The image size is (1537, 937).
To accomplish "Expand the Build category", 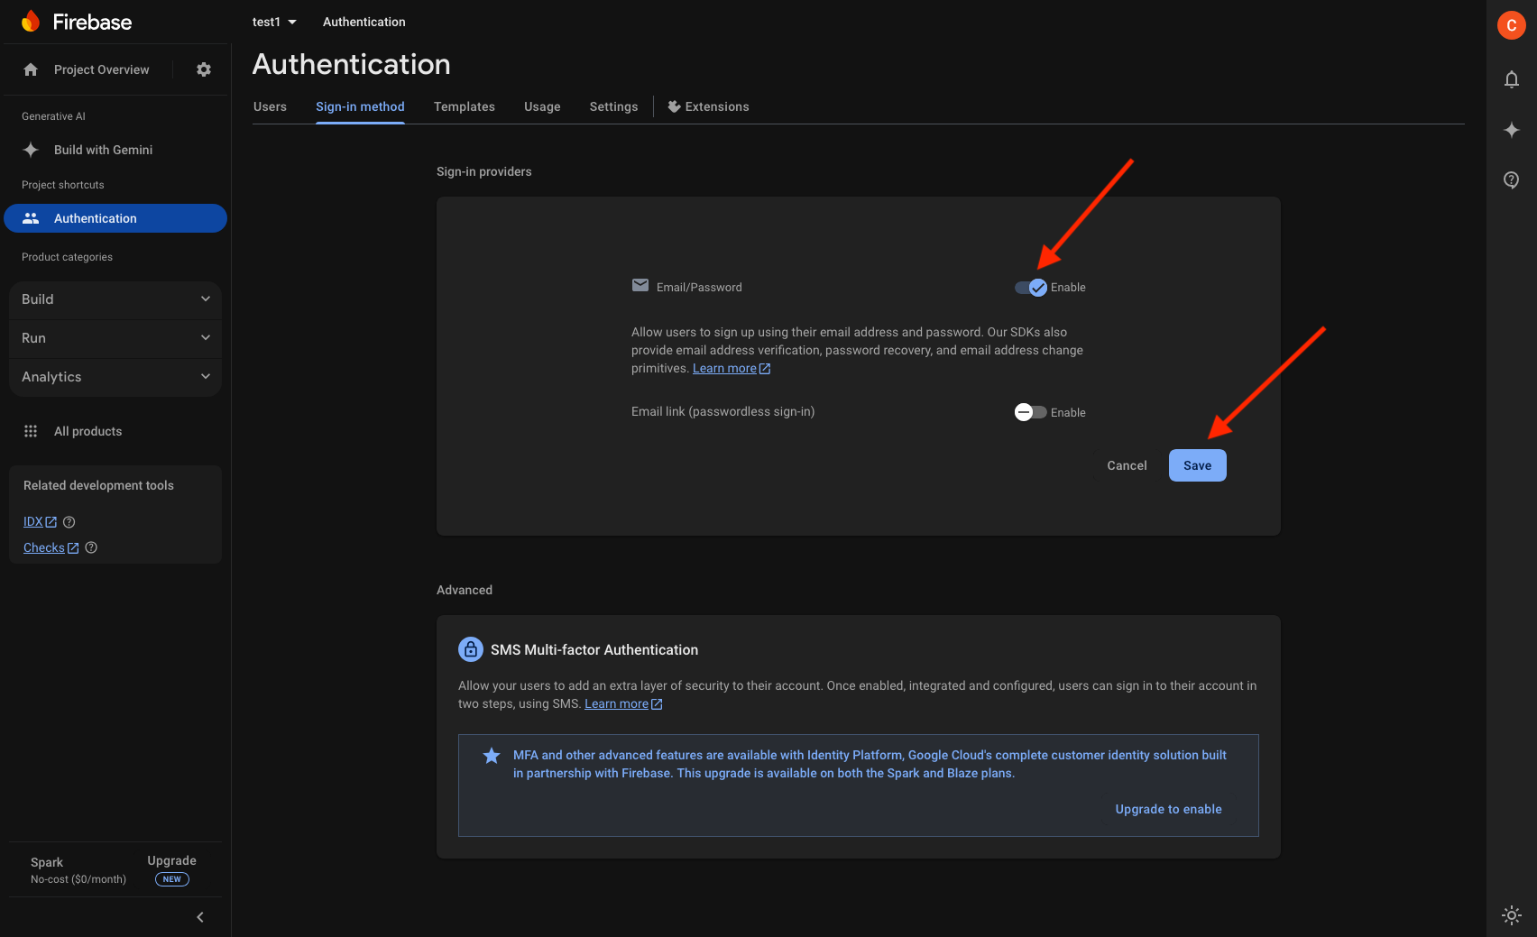I will click(x=115, y=299).
